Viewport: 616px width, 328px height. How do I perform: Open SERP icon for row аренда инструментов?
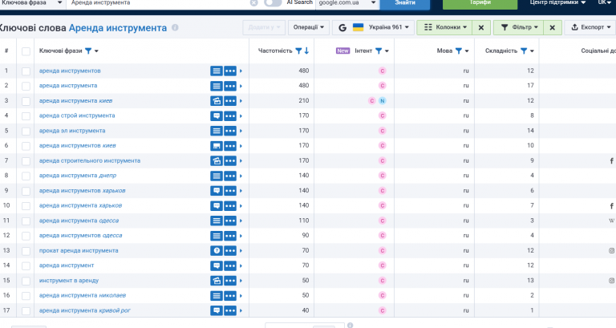coord(216,71)
